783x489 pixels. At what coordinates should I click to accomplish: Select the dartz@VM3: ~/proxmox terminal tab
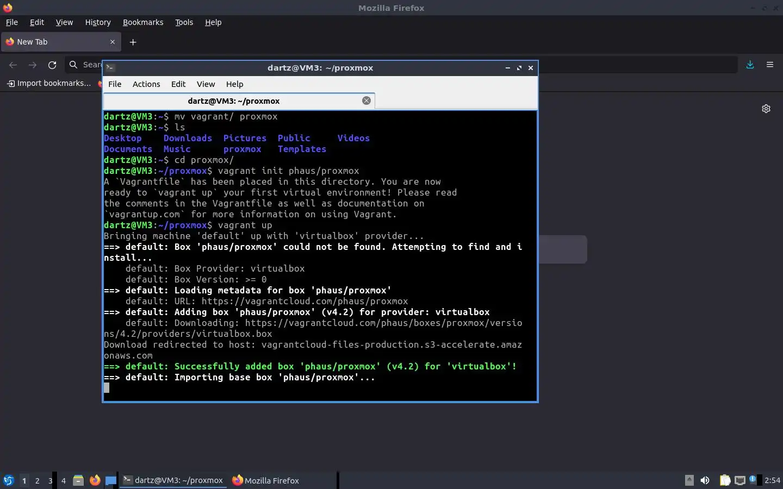point(239,101)
